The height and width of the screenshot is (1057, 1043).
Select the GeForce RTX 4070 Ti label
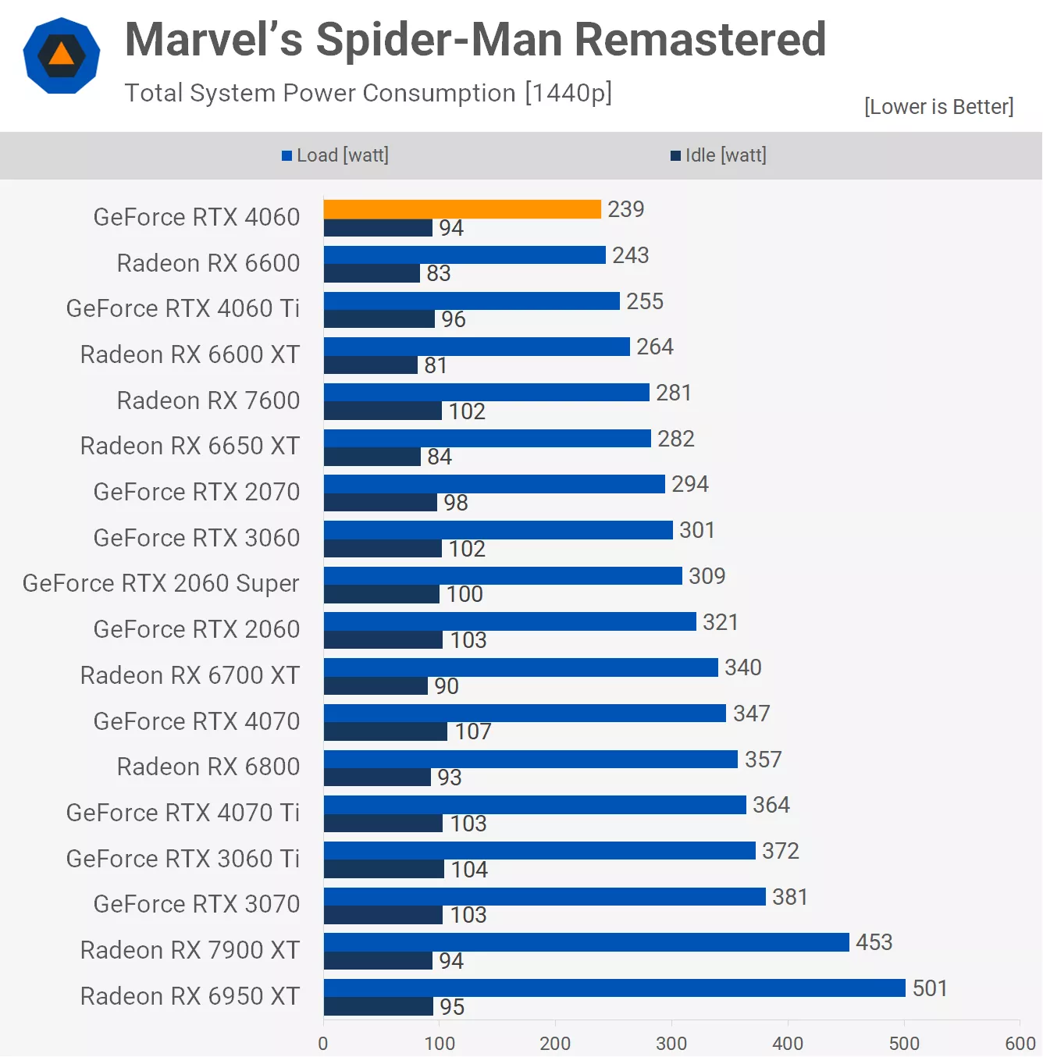(183, 813)
